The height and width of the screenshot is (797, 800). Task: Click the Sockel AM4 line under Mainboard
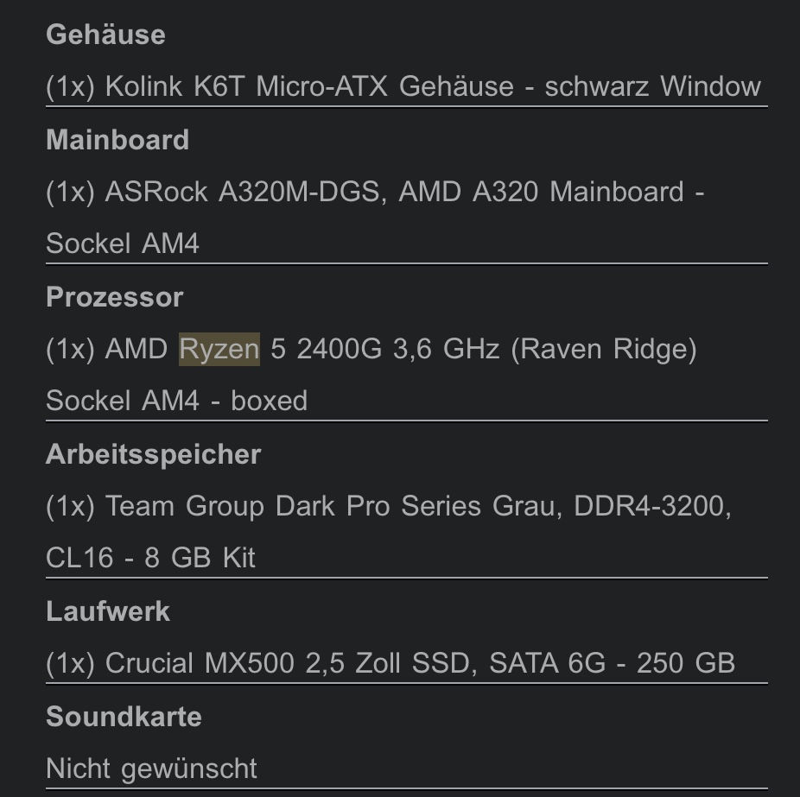point(123,244)
